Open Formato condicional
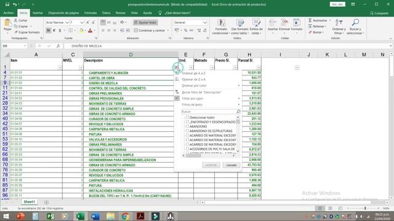 (221, 27)
